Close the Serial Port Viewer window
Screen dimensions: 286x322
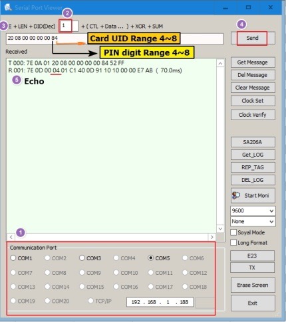pos(271,7)
